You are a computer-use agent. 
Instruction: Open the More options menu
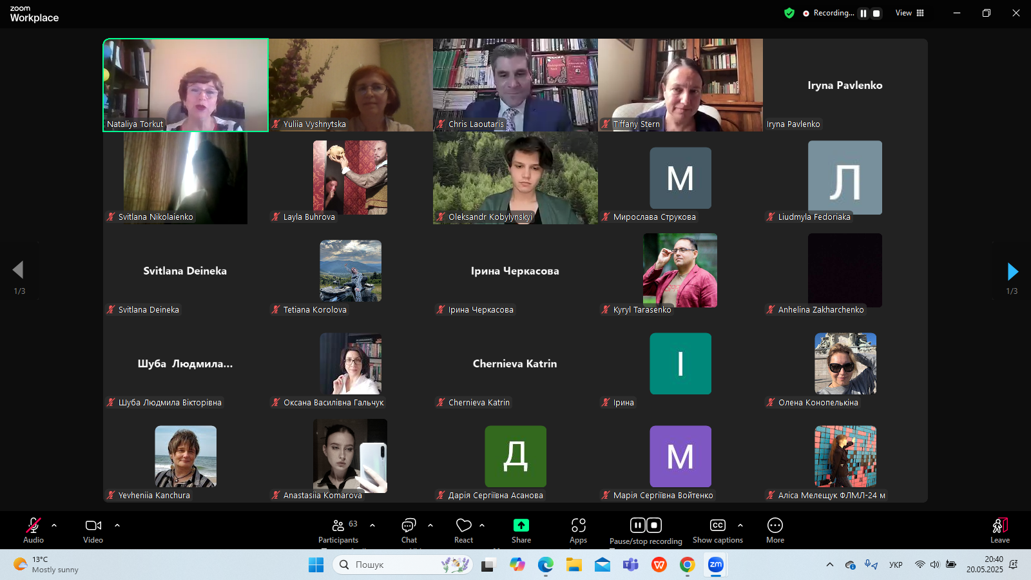pyautogui.click(x=775, y=530)
